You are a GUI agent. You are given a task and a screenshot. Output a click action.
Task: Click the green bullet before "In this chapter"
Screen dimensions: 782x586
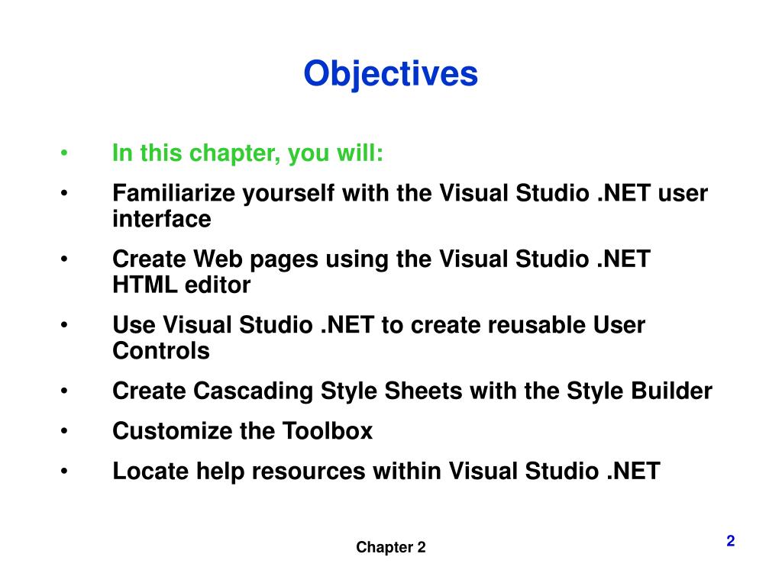pos(66,154)
